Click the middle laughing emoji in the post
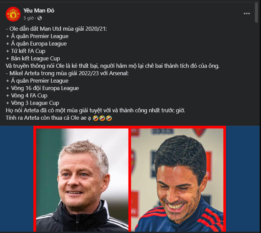Image resolution: width=261 pixels, height=233 pixels. click(x=102, y=118)
